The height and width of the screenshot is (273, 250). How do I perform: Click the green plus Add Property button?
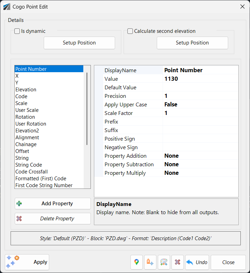pos(53,204)
